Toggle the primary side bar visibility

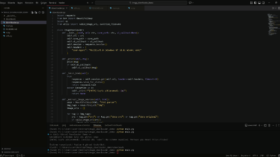[255, 3]
